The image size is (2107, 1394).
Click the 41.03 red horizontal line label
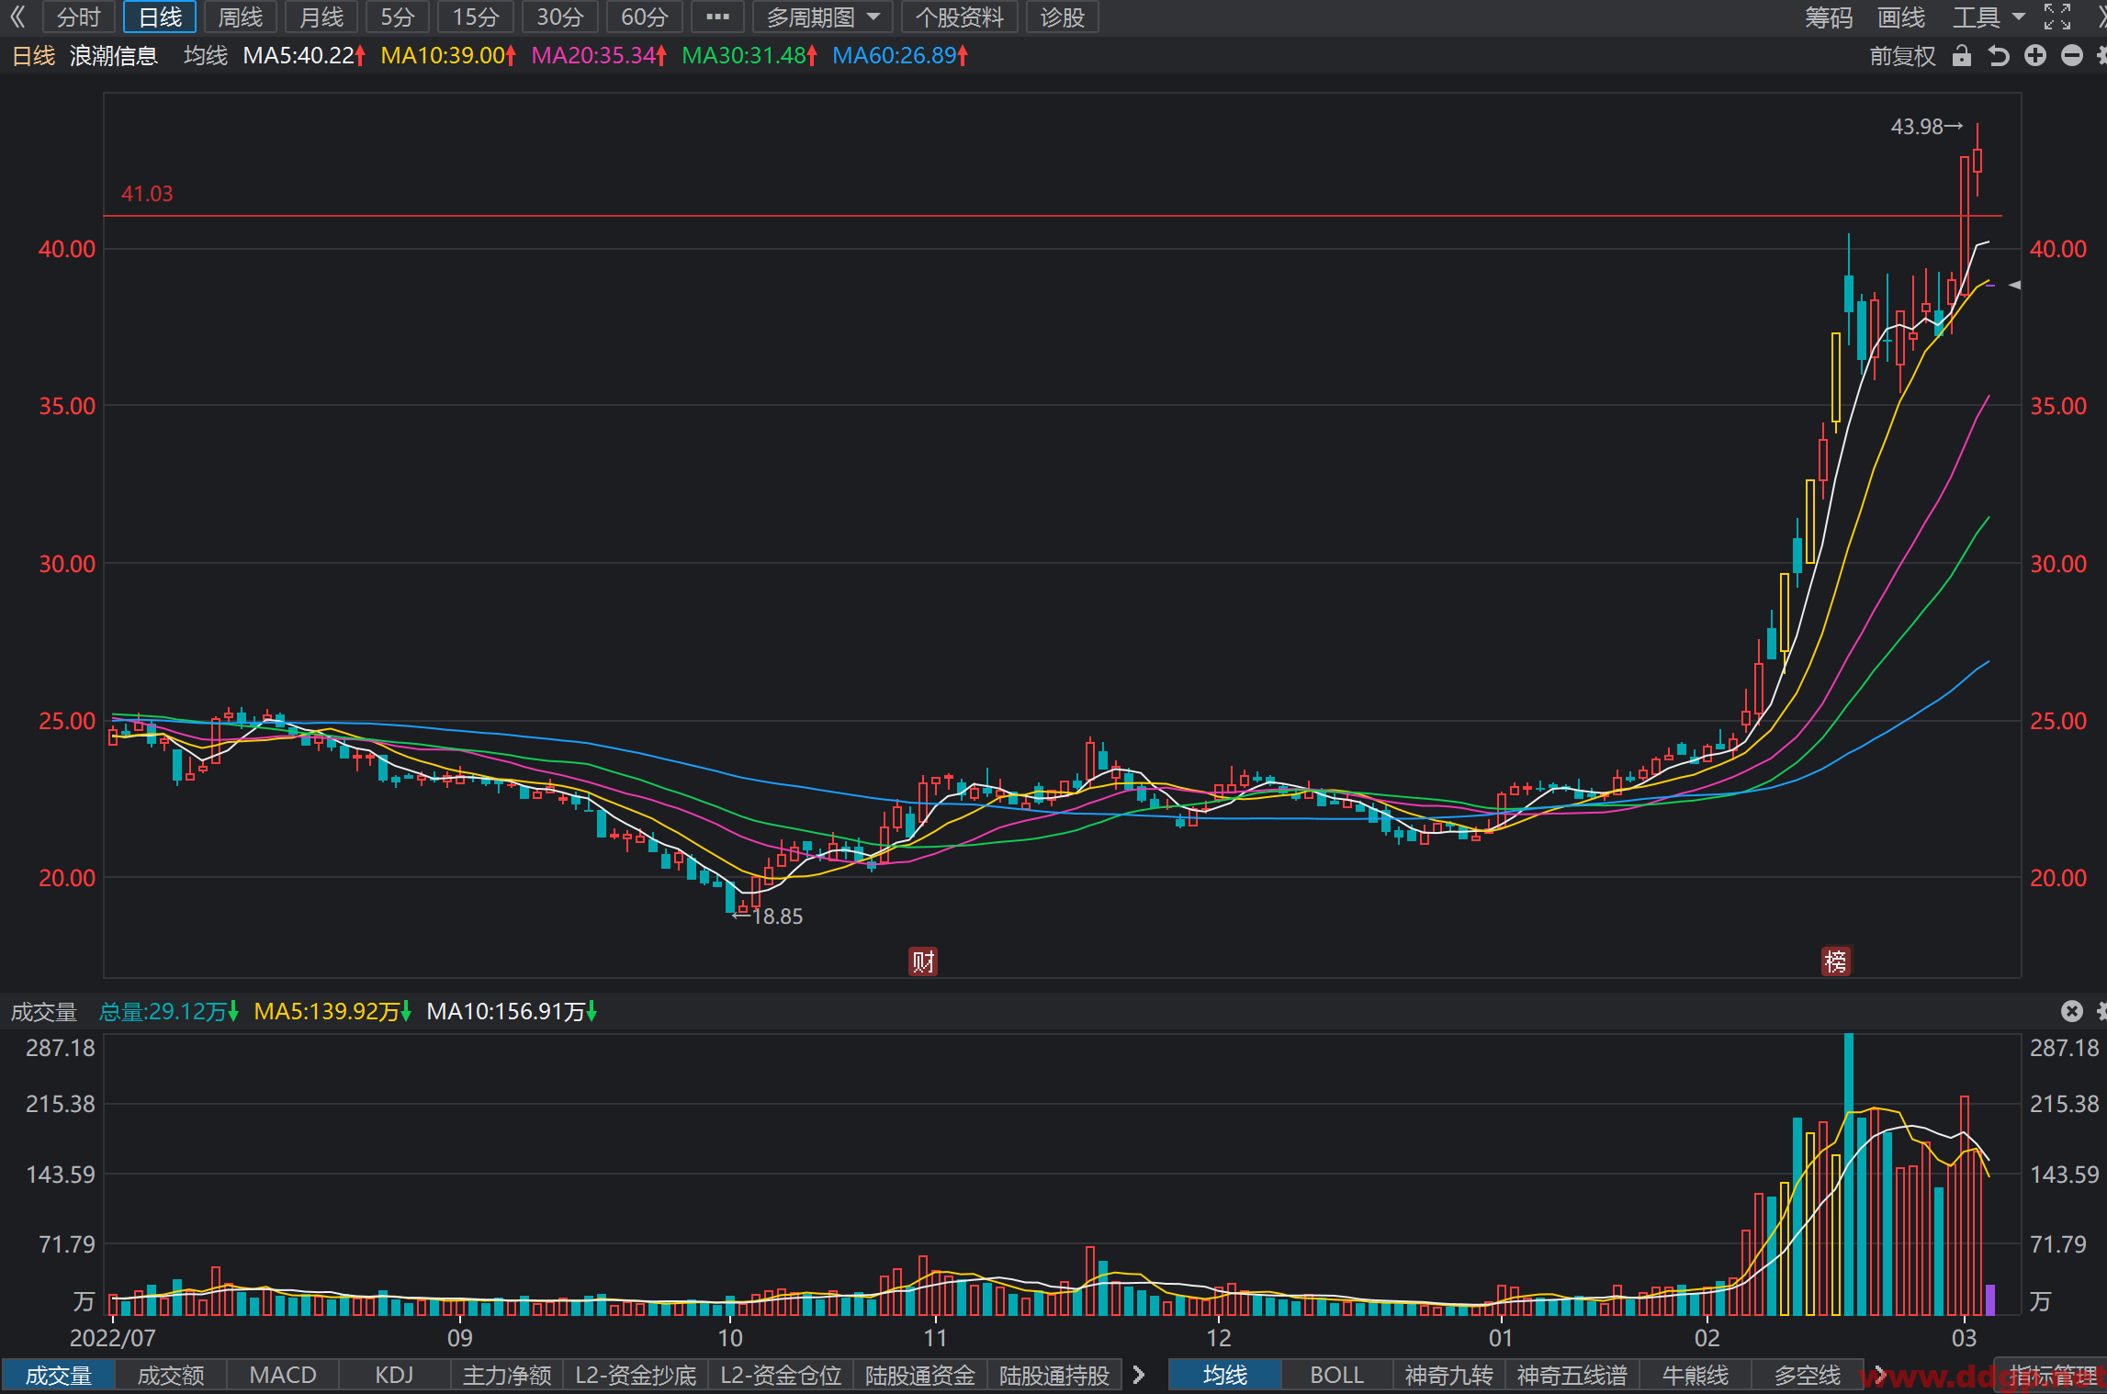coord(147,194)
